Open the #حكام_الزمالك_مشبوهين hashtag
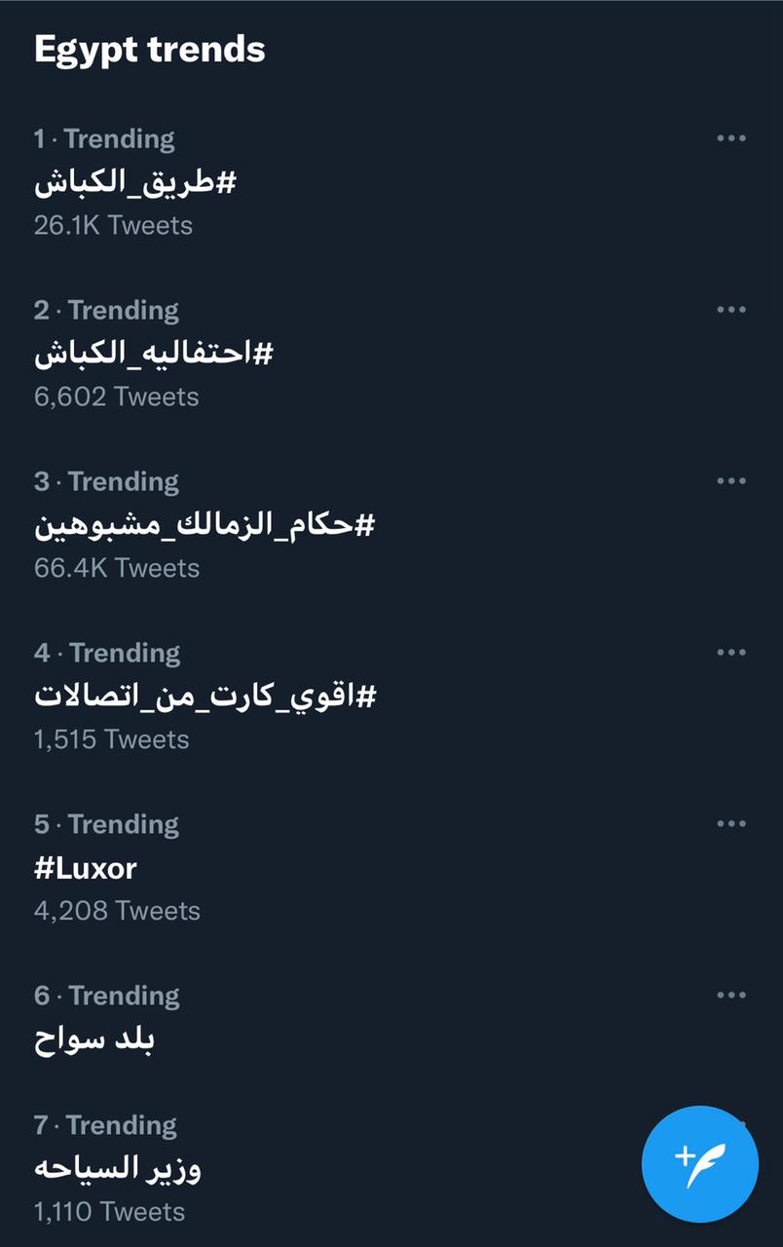The width and height of the screenshot is (783, 1247). [205, 525]
